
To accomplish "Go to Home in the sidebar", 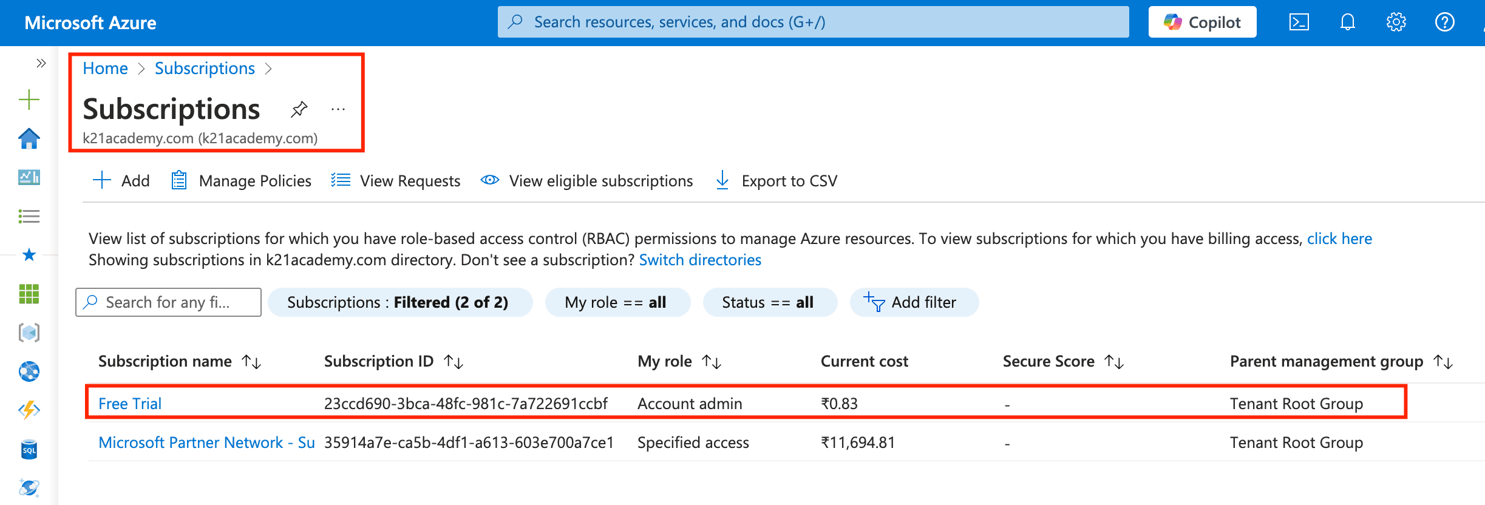I will (x=29, y=138).
